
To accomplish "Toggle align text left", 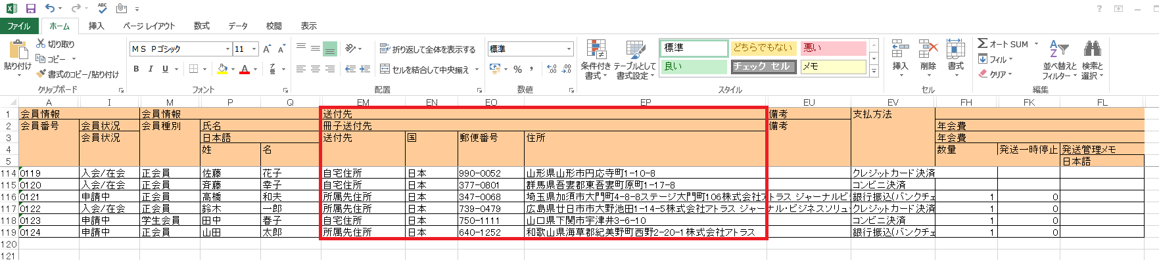I will (x=301, y=69).
